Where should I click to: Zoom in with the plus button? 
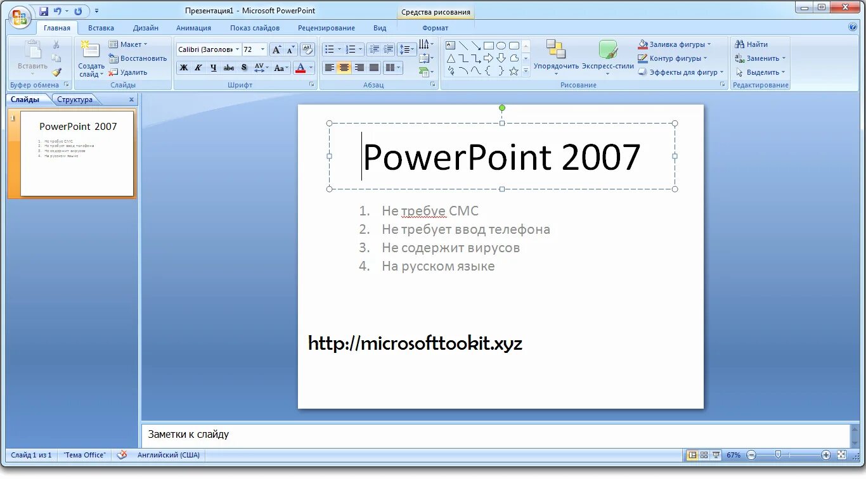click(x=825, y=455)
